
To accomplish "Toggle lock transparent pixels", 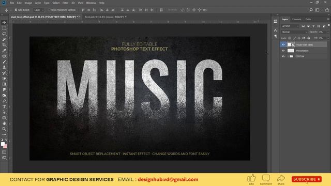I will pyautogui.click(x=290, y=38).
